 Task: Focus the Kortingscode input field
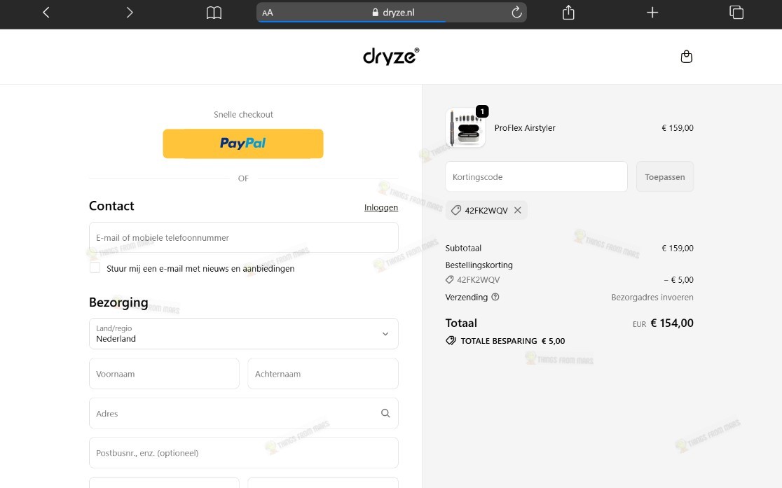536,176
